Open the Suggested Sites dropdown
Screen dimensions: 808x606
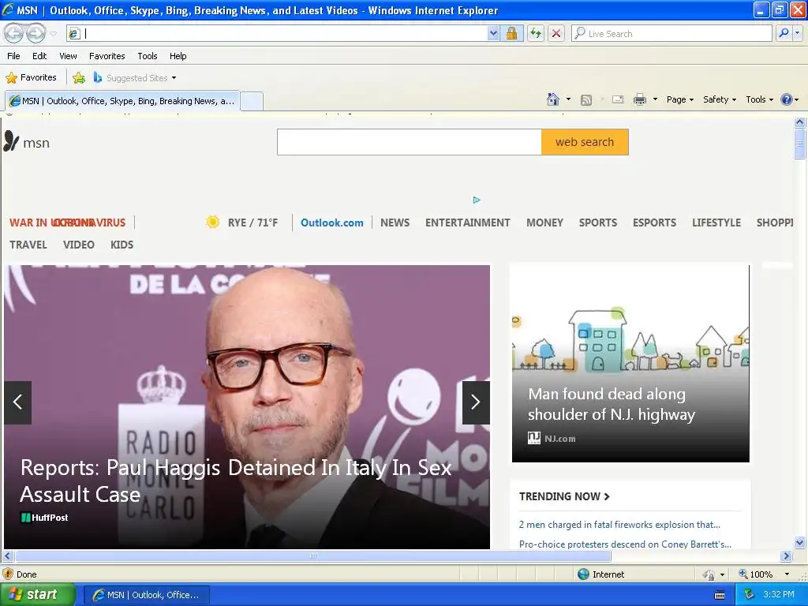(x=135, y=78)
